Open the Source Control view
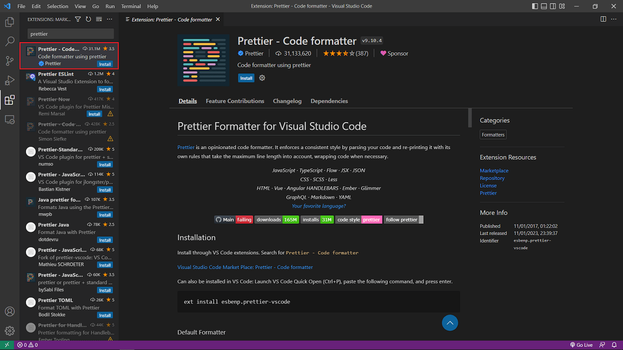623x350 pixels. point(10,60)
